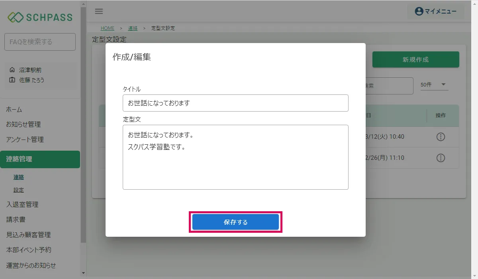This screenshot has width=478, height=279.
Task: Click the table search field
Action: 389,86
